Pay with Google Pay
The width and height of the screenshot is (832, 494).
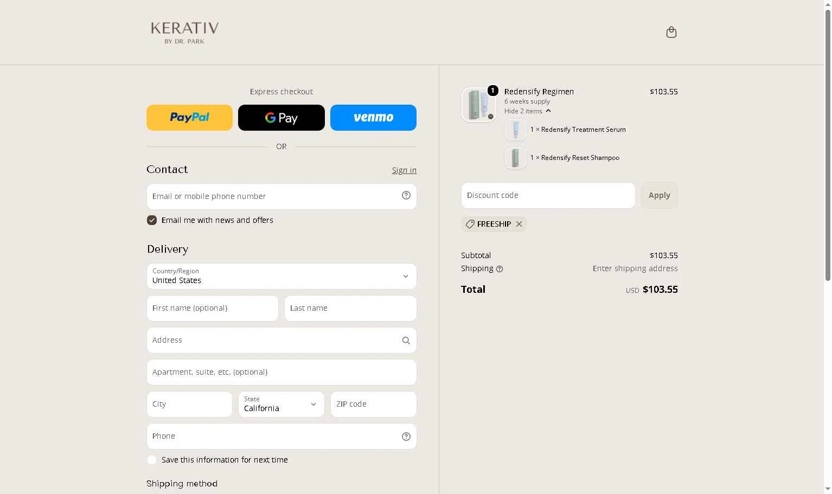click(281, 118)
